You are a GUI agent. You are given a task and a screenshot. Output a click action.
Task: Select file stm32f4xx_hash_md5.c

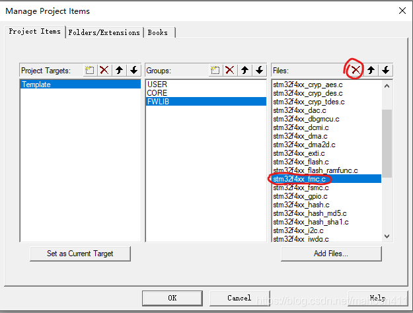tap(327, 213)
